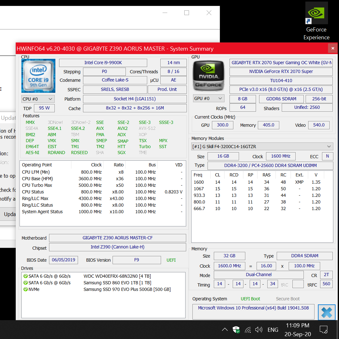Click the GPU clock value 300.0

point(222,125)
